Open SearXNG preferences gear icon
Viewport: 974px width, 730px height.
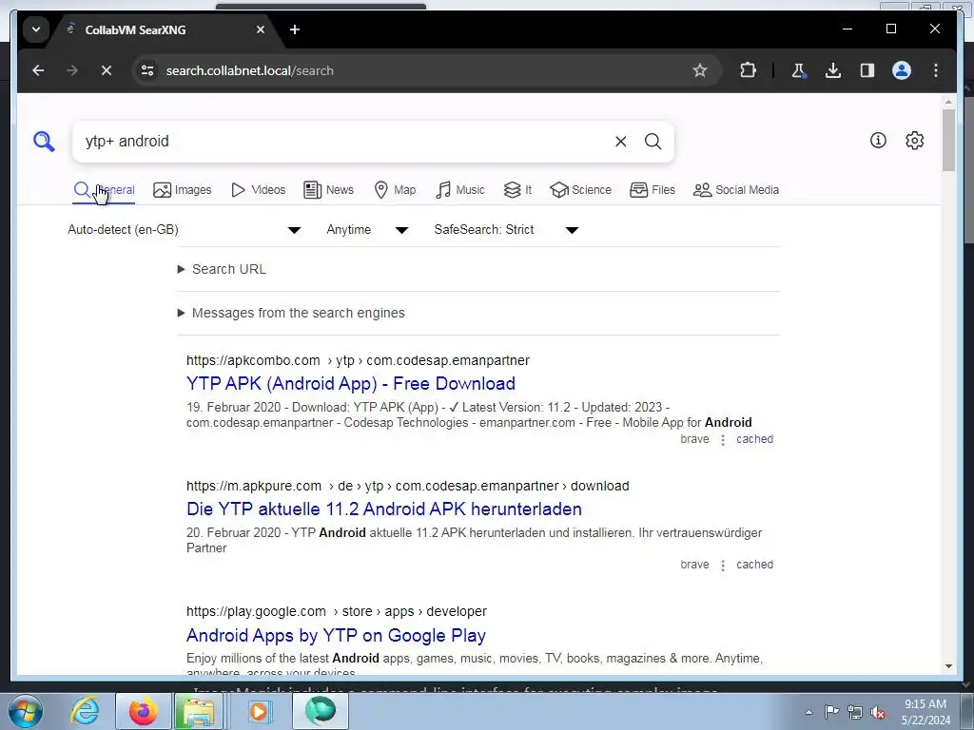point(914,141)
